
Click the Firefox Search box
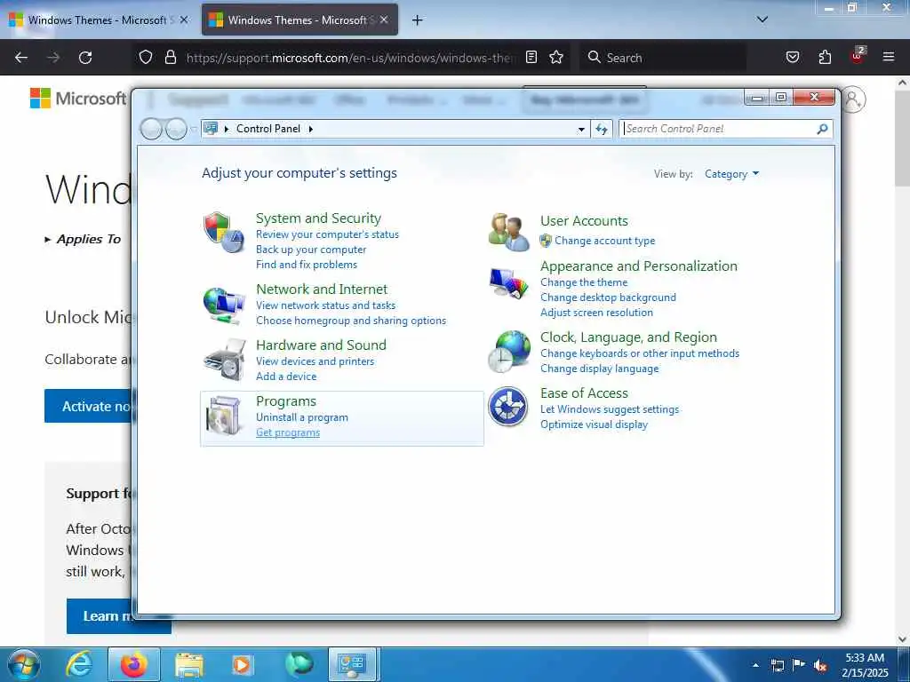click(x=663, y=58)
